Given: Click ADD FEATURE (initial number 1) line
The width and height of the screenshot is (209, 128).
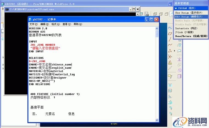Looking at the screenshot, I should pos(55,94).
